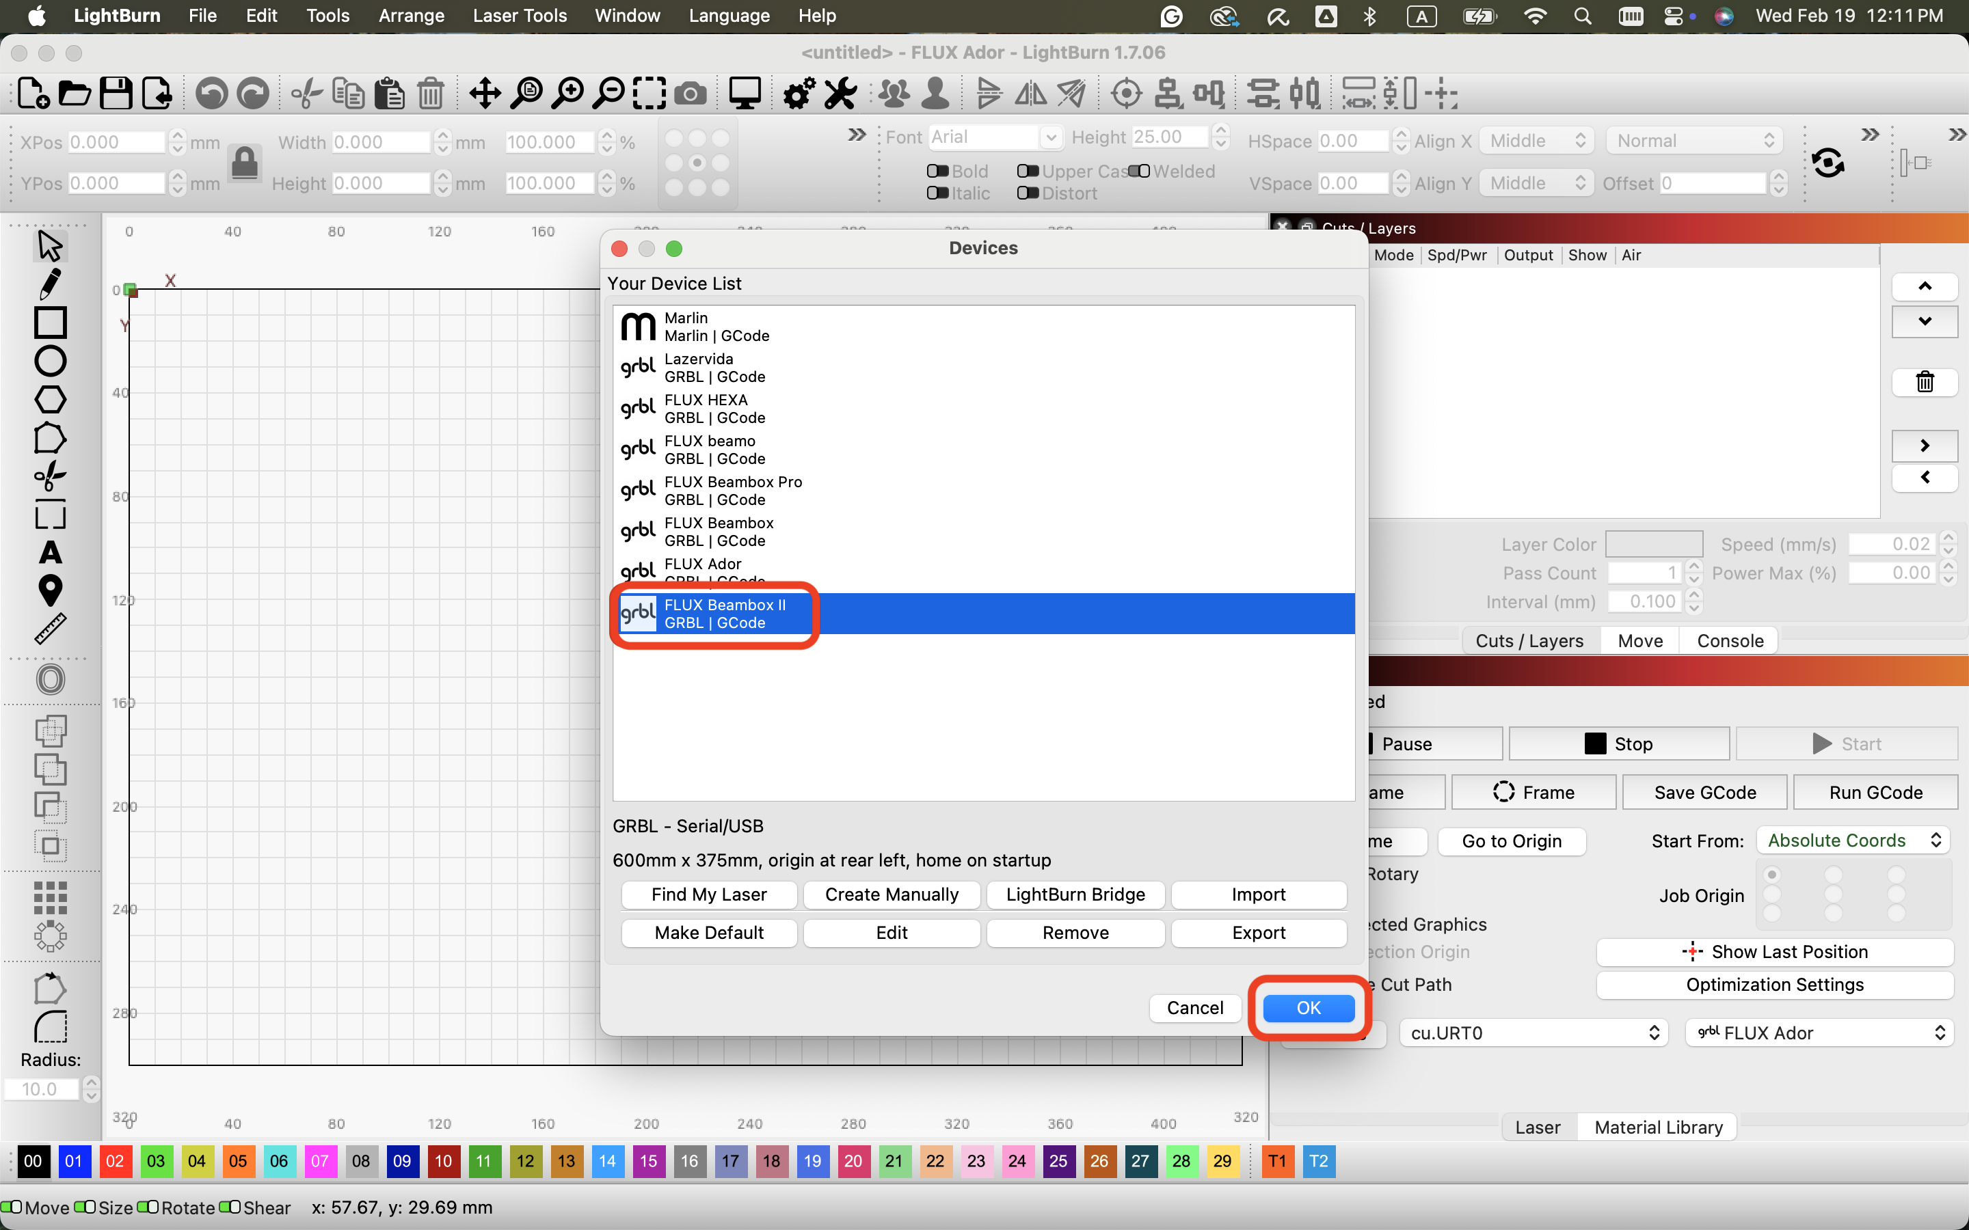Click the Delete trash icon in toolbar
This screenshot has width=1969, height=1230.
tap(431, 94)
